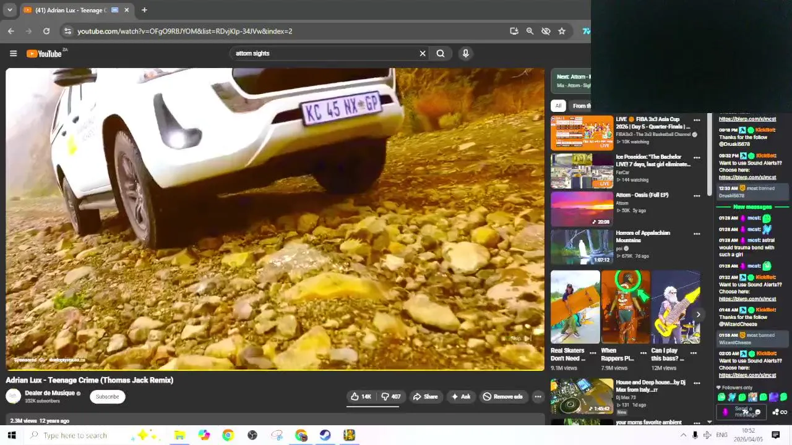Open more actions menu beside Remove ads
This screenshot has height=445, width=792.
(x=538, y=396)
